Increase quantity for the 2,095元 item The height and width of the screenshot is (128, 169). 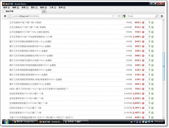pyautogui.click(x=152, y=103)
